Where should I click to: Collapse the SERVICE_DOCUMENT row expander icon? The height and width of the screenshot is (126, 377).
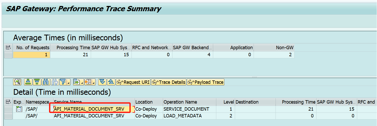19,109
